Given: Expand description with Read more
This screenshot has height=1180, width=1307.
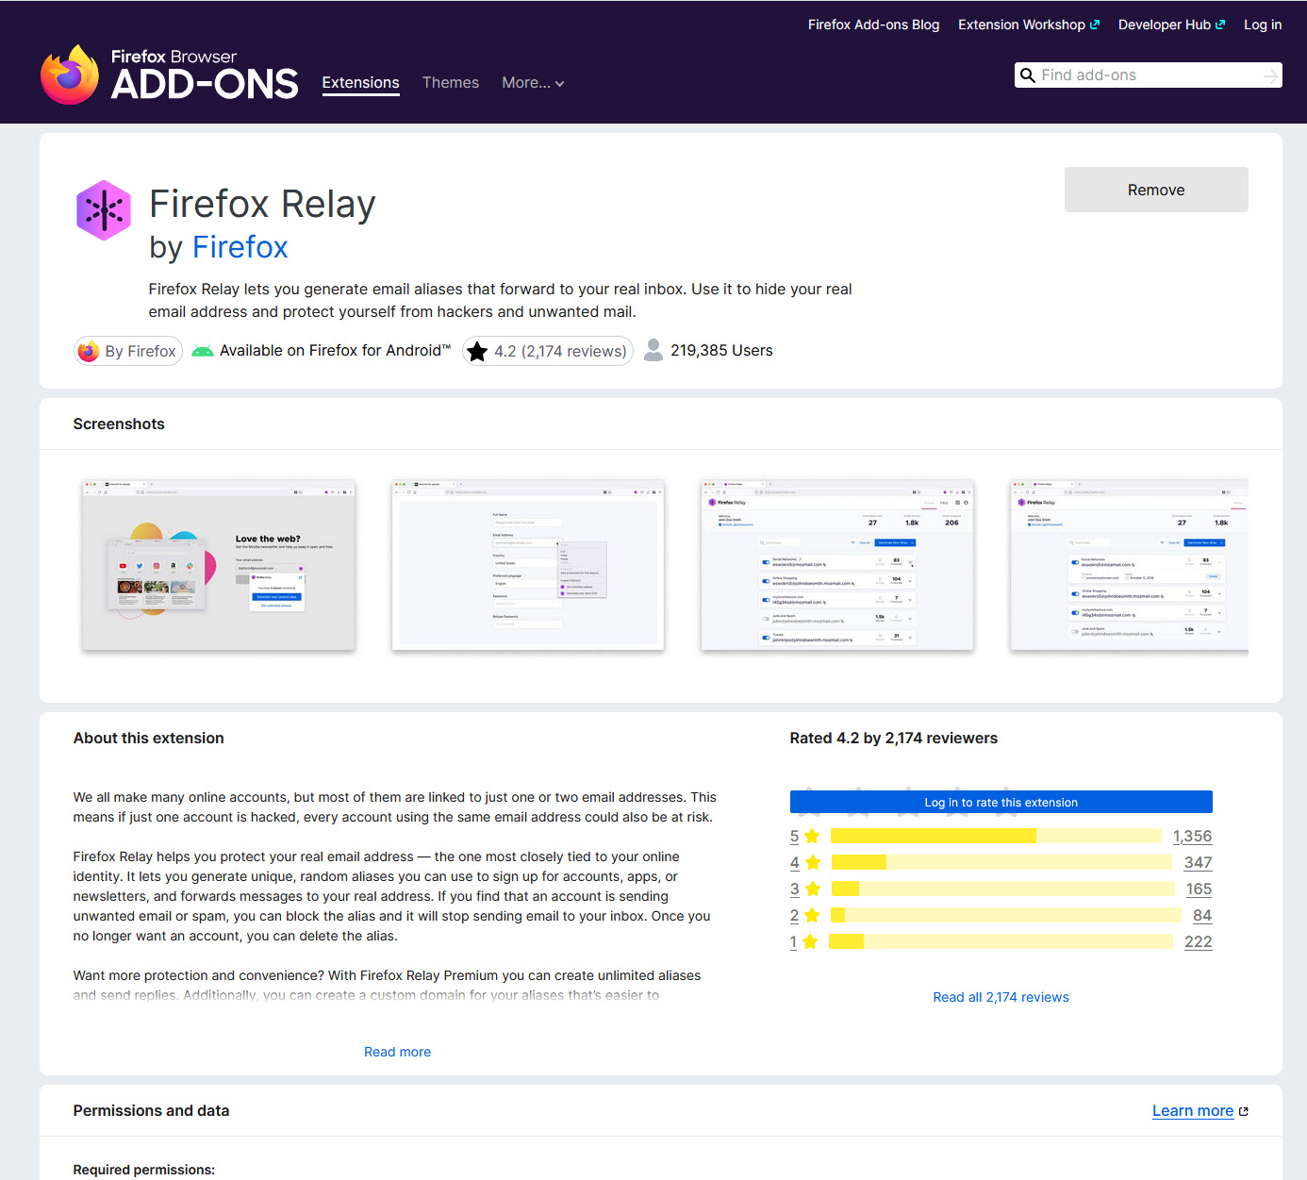Looking at the screenshot, I should coord(397,1052).
